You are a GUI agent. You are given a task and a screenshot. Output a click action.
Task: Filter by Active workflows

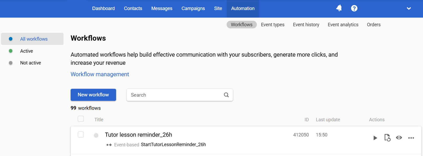tap(27, 51)
